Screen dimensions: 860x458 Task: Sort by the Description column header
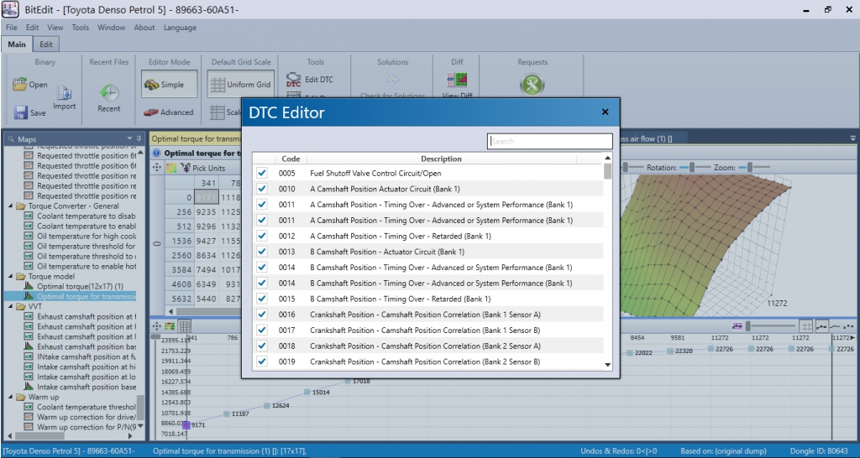(442, 159)
